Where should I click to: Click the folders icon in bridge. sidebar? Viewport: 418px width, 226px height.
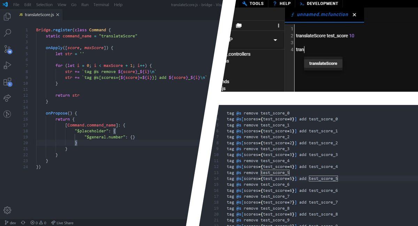coord(239,25)
